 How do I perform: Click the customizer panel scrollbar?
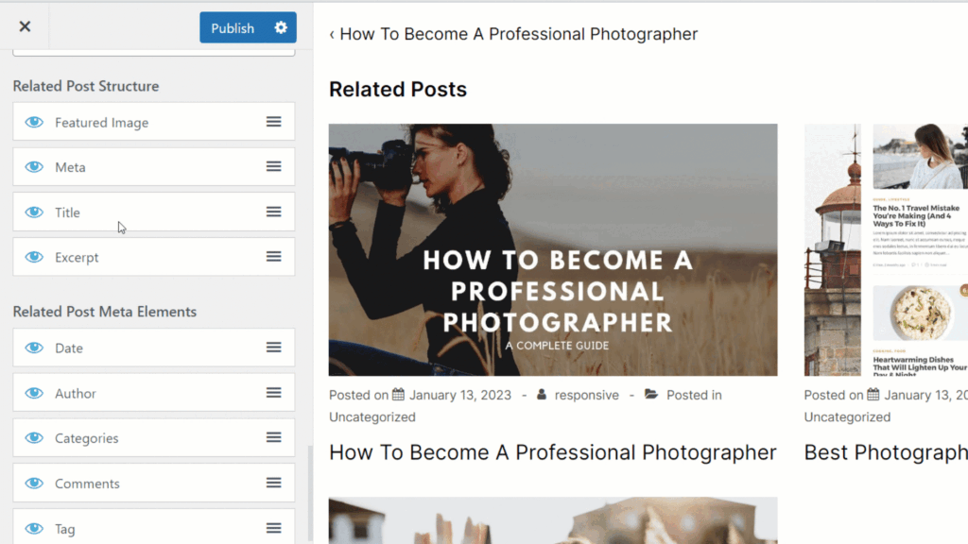click(310, 491)
